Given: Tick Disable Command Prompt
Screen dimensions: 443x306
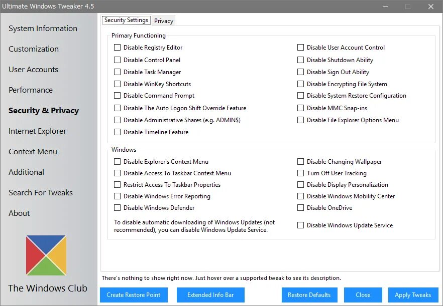Looking at the screenshot, I should [x=117, y=96].
